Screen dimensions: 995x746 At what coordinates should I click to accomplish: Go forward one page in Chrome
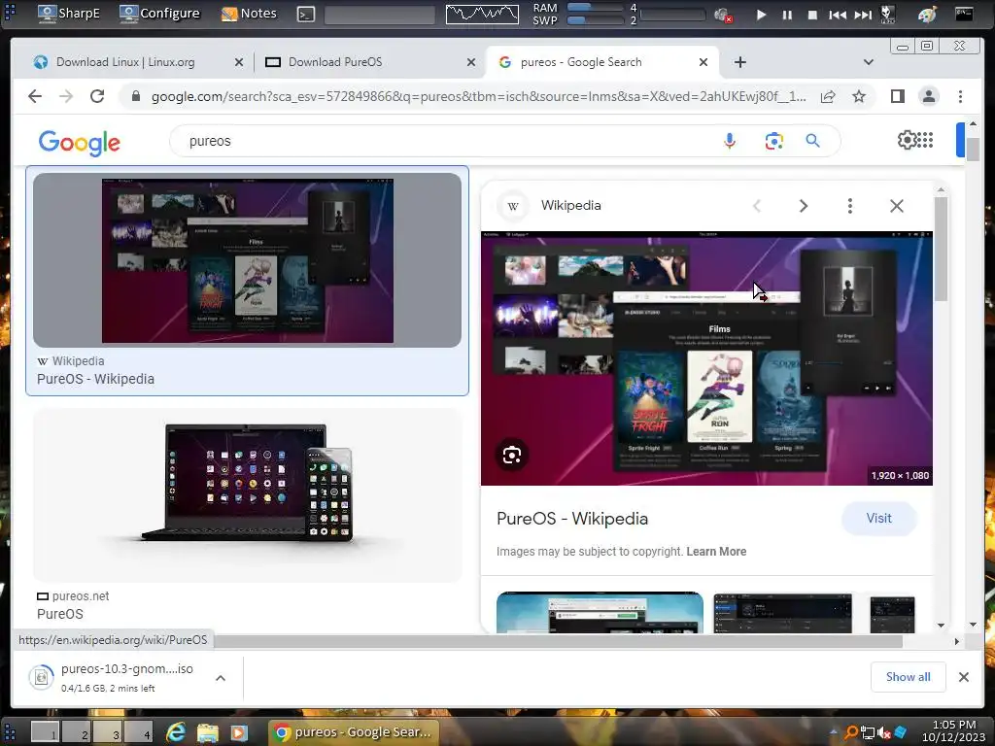[66, 96]
